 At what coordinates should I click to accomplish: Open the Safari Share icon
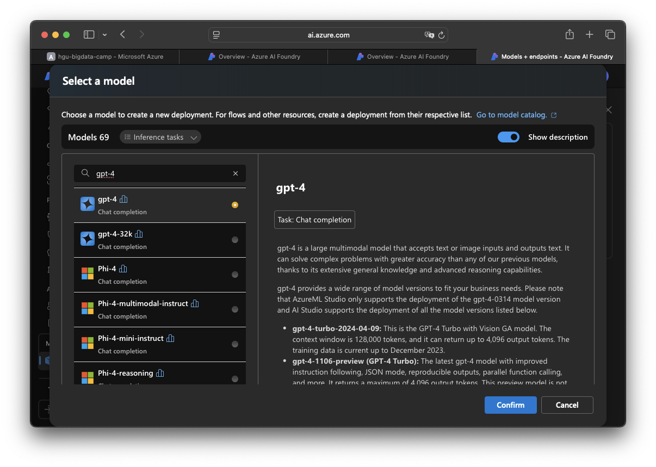pos(570,34)
